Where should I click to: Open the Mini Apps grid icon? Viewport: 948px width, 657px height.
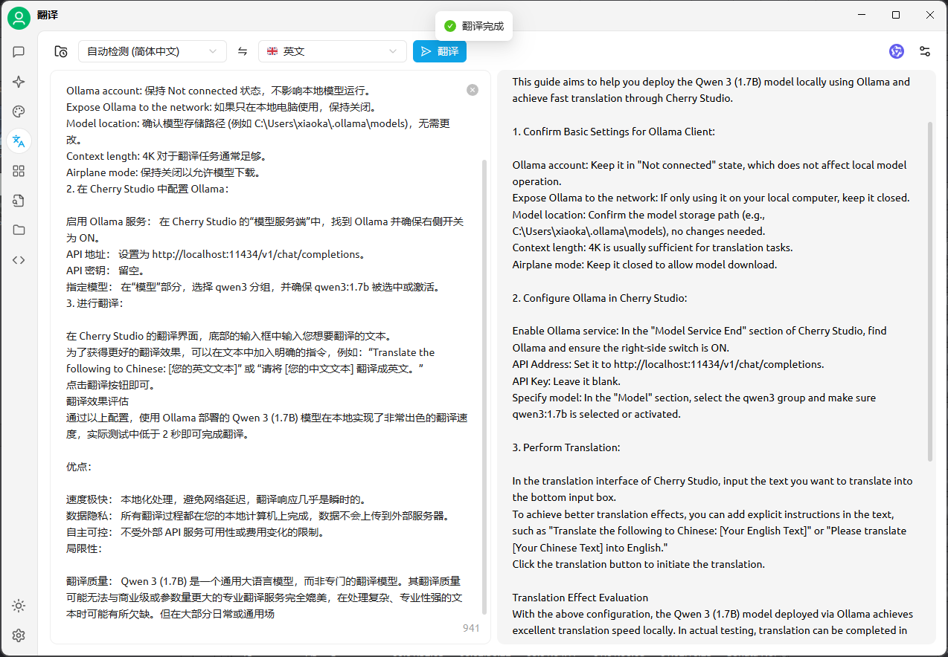coord(19,171)
